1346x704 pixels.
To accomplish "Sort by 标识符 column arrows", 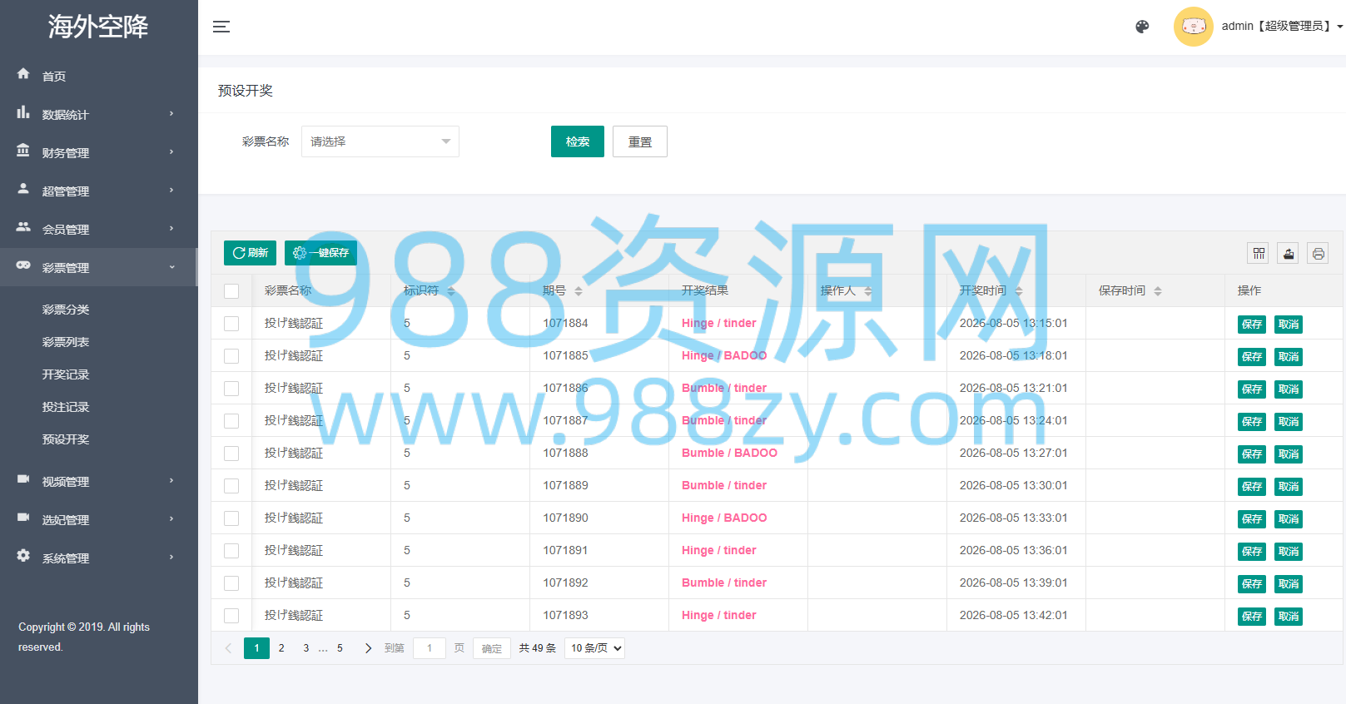I will (x=451, y=291).
